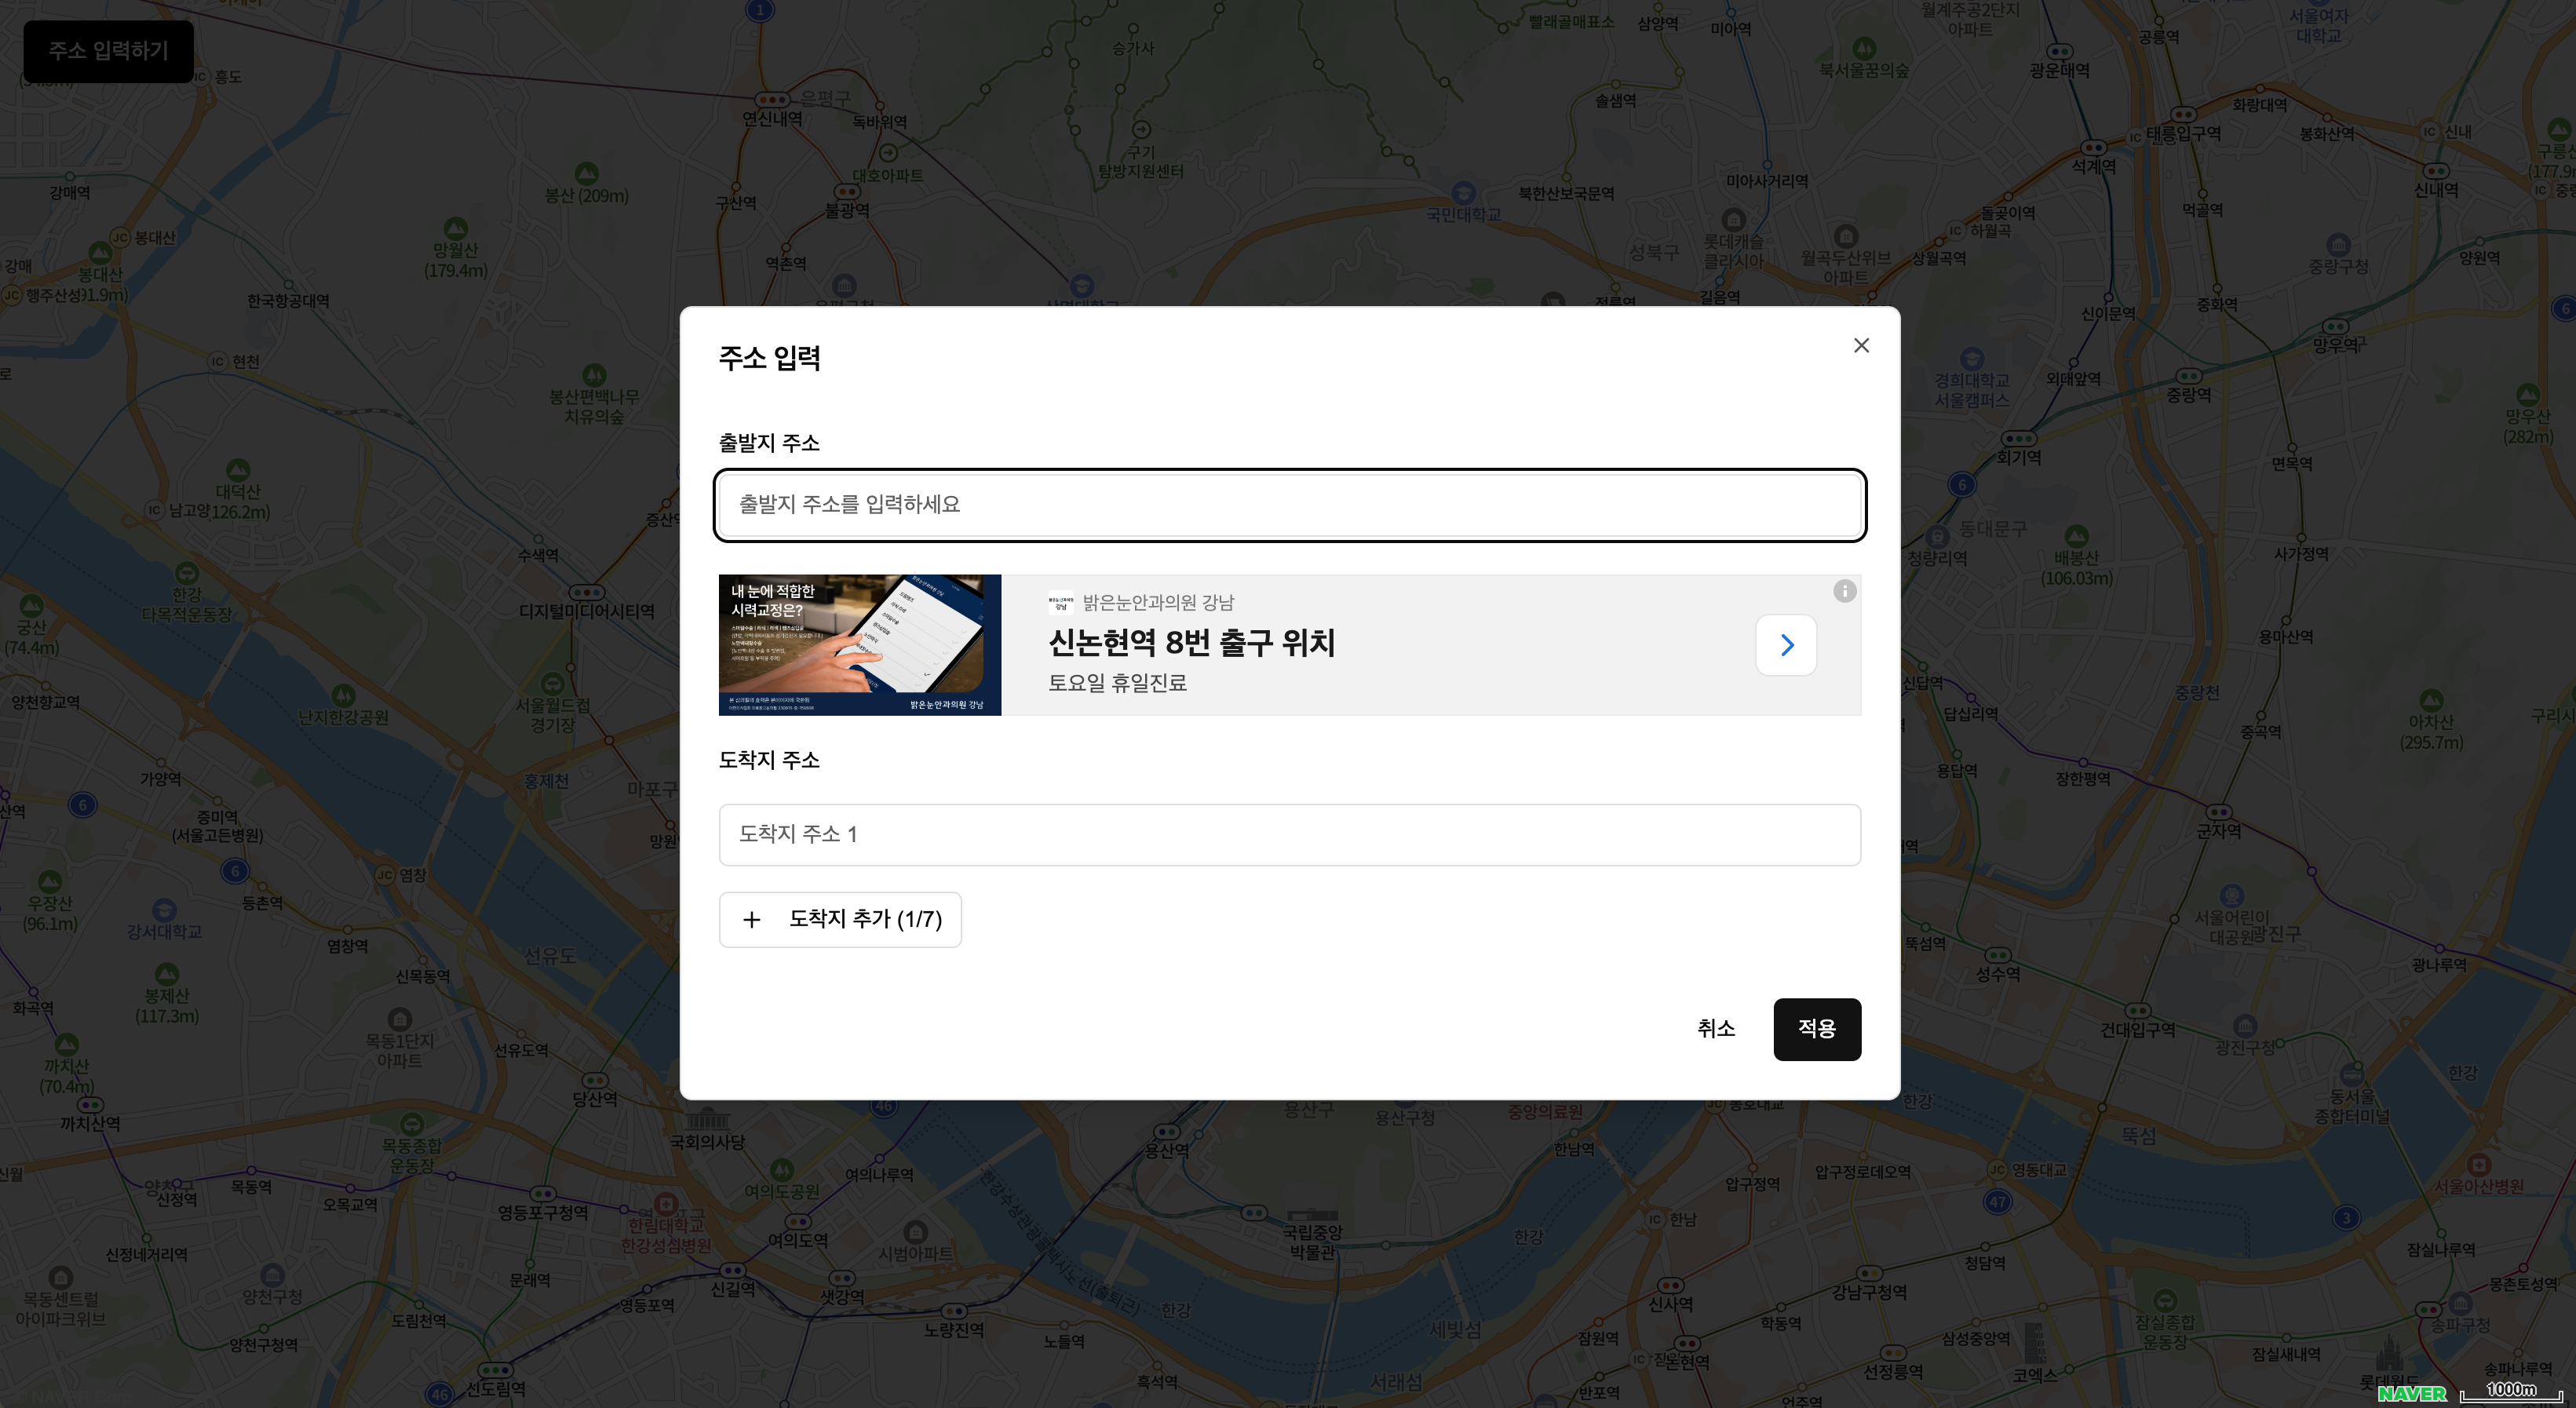Viewport: 2576px width, 1408px height.
Task: Click the 도착지 주소 1 input field
Action: [1289, 835]
